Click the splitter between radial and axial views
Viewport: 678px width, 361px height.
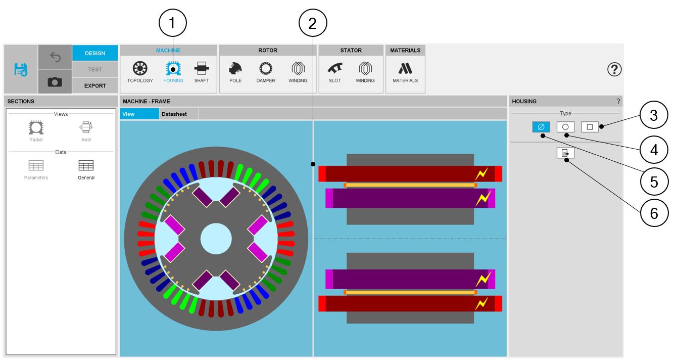(x=313, y=238)
